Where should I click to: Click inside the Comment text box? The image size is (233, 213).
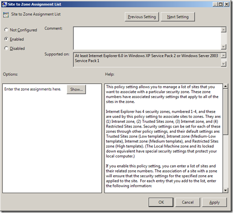click(x=147, y=38)
